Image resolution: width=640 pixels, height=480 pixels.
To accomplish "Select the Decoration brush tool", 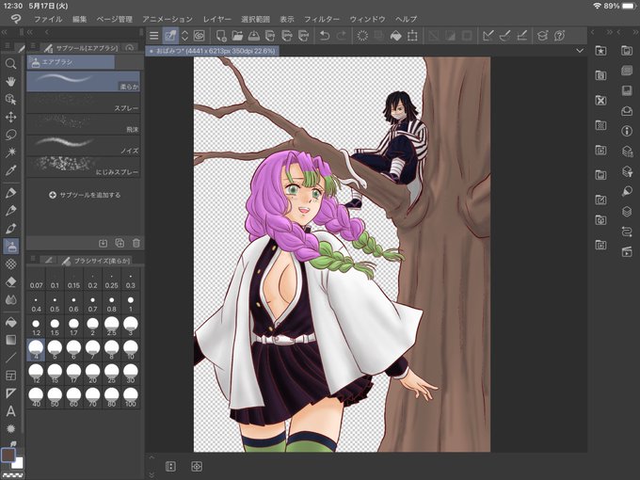I will (11, 264).
